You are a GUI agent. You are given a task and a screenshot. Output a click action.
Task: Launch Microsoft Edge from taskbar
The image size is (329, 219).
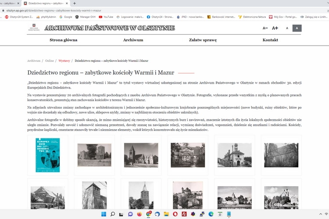coord(211,214)
